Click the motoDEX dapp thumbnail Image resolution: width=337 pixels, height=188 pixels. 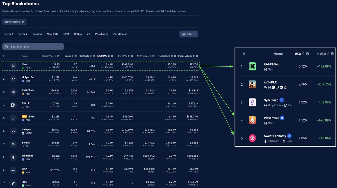click(252, 84)
